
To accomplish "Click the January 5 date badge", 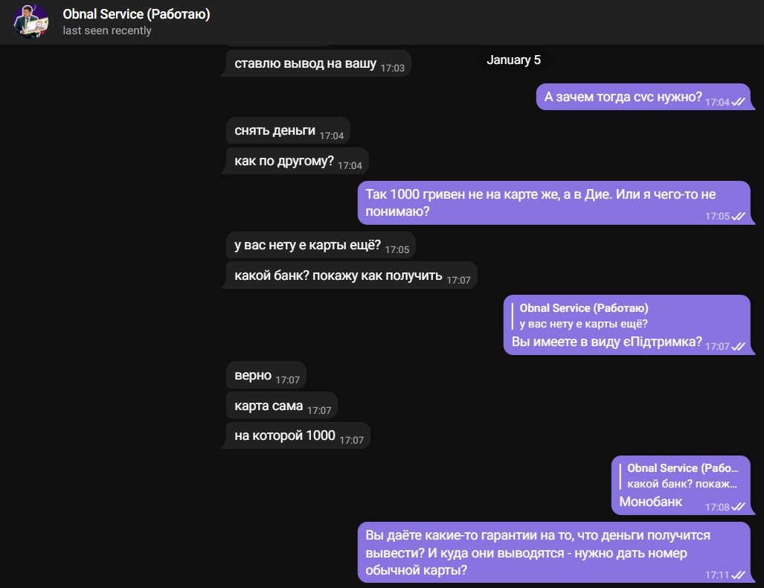I will 513,60.
